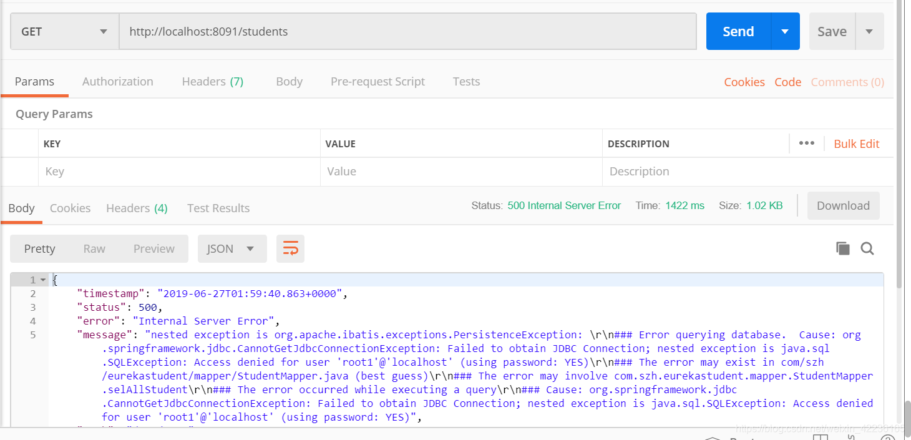Open the Tests tab
This screenshot has width=911, height=440.
(466, 82)
